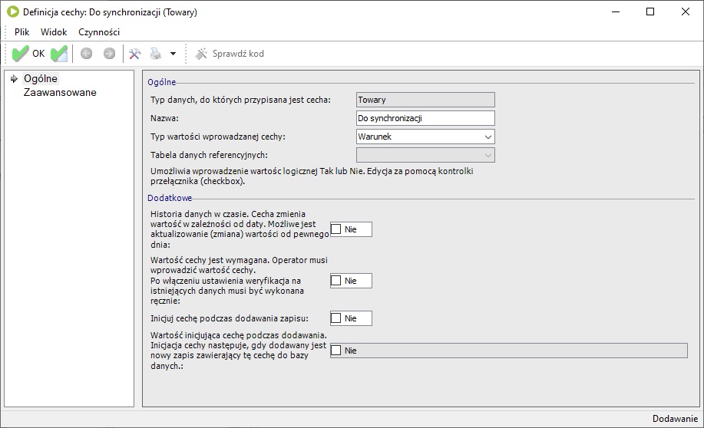The height and width of the screenshot is (428, 704).
Task: Open the Widok menu
Action: 54,32
